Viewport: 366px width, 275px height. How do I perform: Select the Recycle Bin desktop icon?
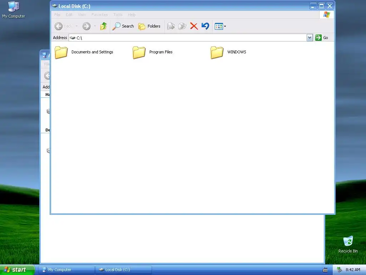tap(348, 245)
